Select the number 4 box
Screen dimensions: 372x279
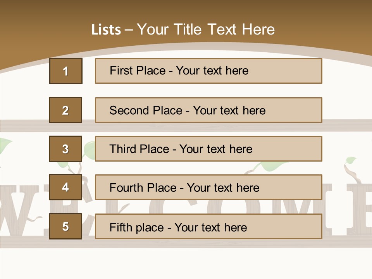[65, 188]
